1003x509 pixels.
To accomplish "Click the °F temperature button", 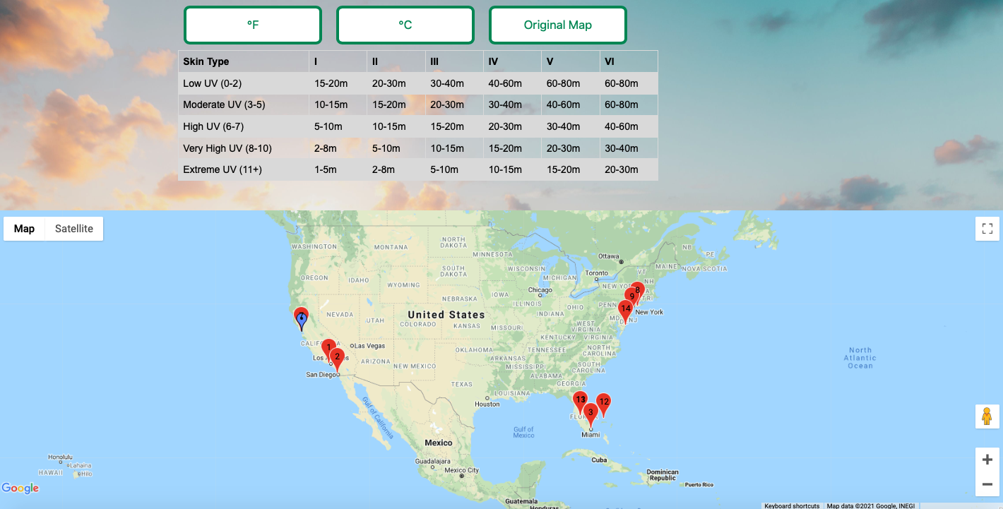I will (253, 25).
